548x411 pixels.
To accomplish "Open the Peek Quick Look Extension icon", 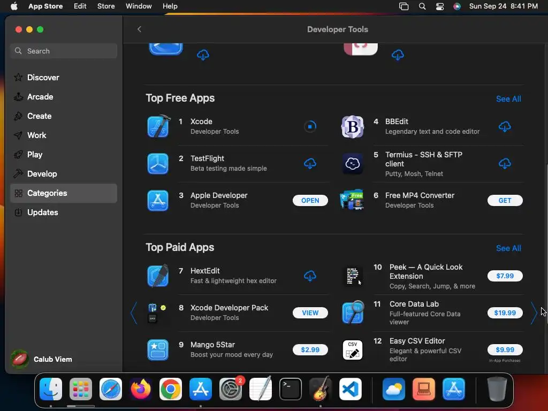I will [x=352, y=276].
